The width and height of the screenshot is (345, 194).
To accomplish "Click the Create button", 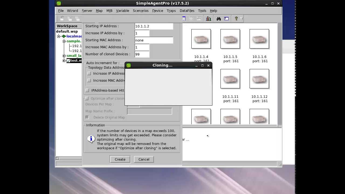I will [120, 159].
